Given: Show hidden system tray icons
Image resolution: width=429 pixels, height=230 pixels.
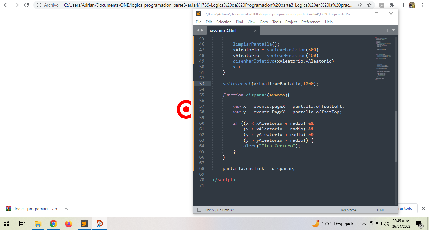Looking at the screenshot, I should (x=364, y=224).
